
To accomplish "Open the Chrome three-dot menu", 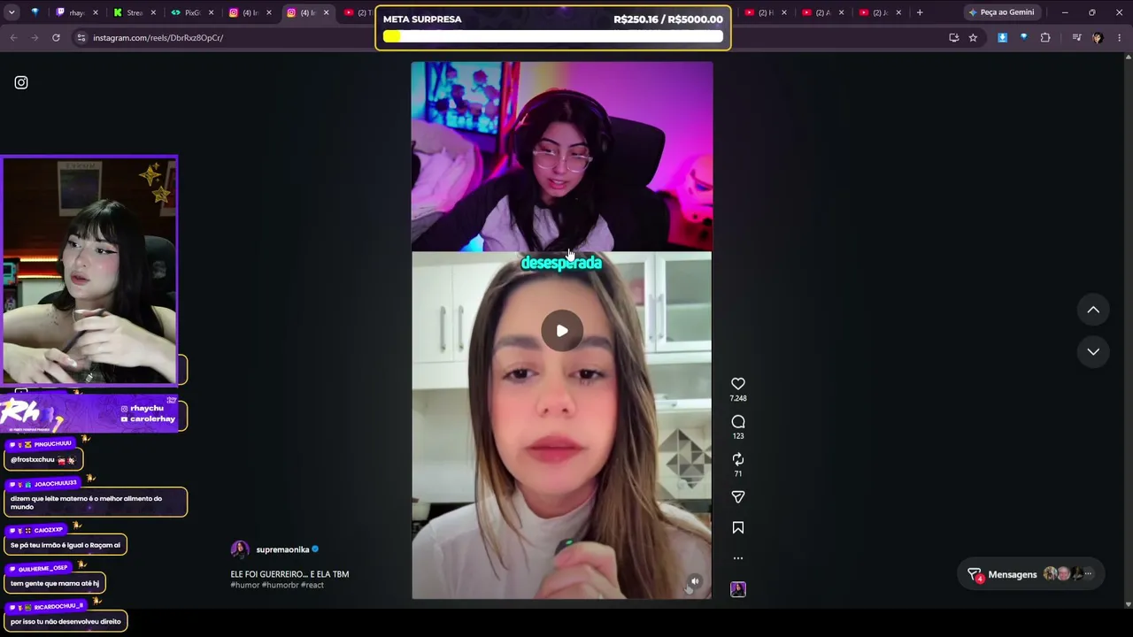I will tap(1120, 38).
